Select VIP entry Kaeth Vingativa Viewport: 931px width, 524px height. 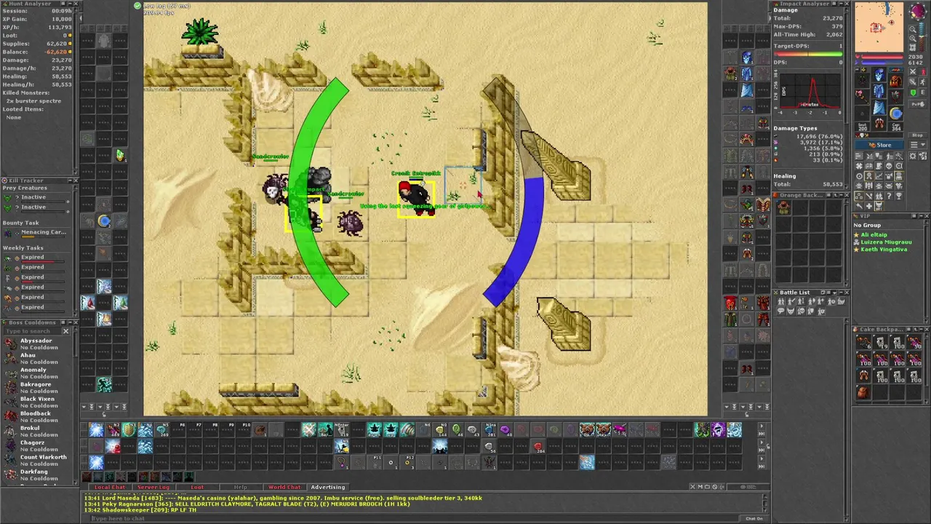[x=884, y=250]
